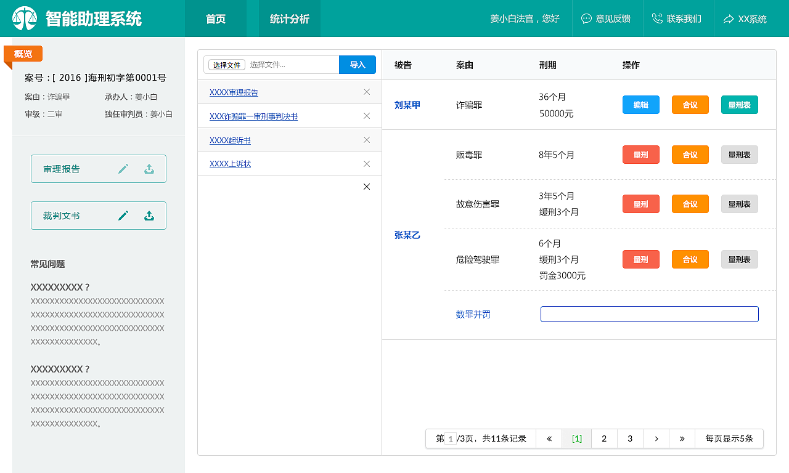Select page 2 in pagination
The height and width of the screenshot is (473, 789).
point(604,439)
